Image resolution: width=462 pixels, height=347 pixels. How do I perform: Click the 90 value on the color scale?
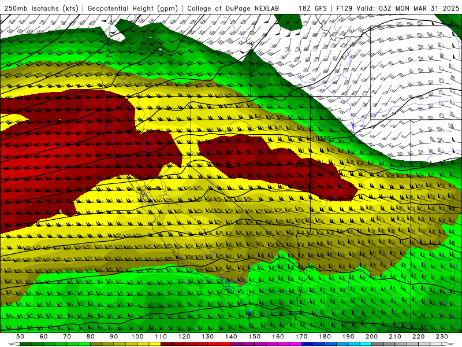tap(114, 337)
